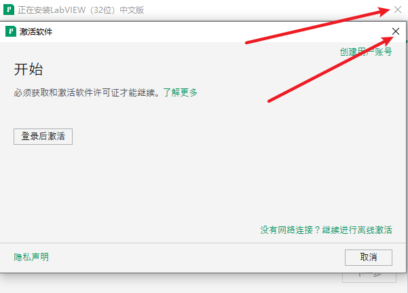The image size is (408, 293).
Task: Close the LabVIEW installer window
Action: [x=398, y=10]
